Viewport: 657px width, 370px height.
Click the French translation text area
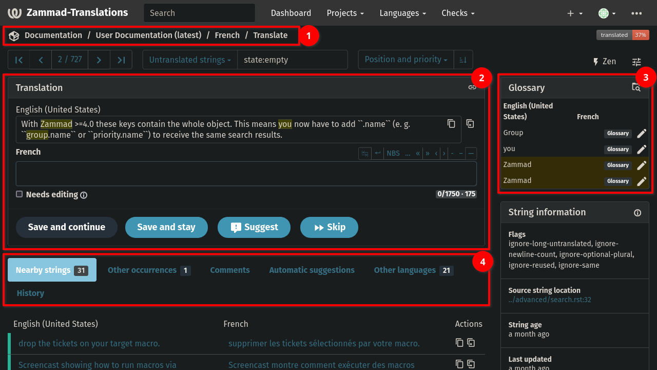pyautogui.click(x=246, y=174)
